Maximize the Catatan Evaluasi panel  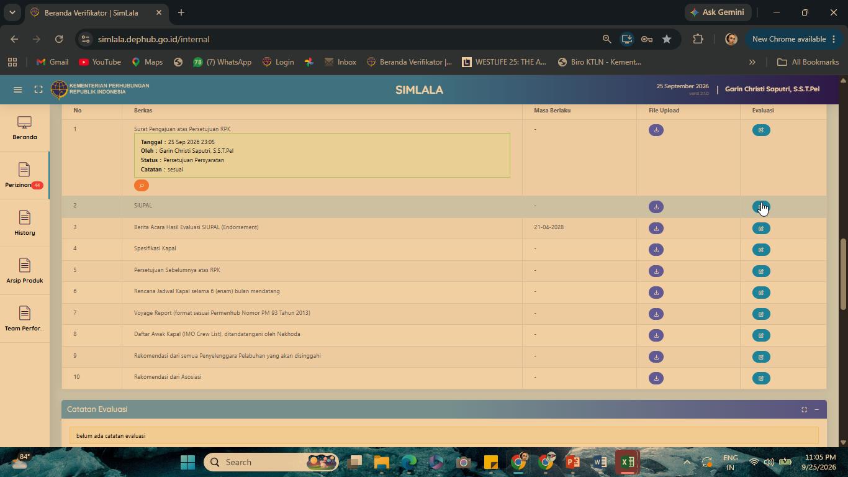pyautogui.click(x=804, y=409)
